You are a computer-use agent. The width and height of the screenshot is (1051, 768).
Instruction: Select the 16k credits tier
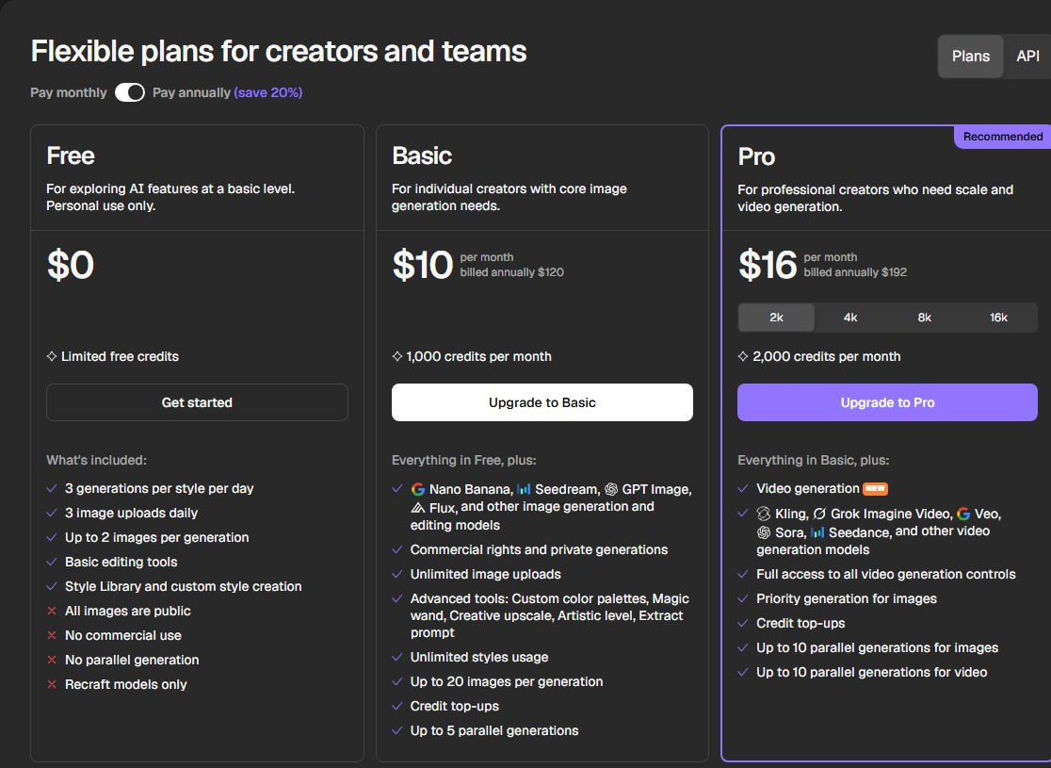pos(998,318)
